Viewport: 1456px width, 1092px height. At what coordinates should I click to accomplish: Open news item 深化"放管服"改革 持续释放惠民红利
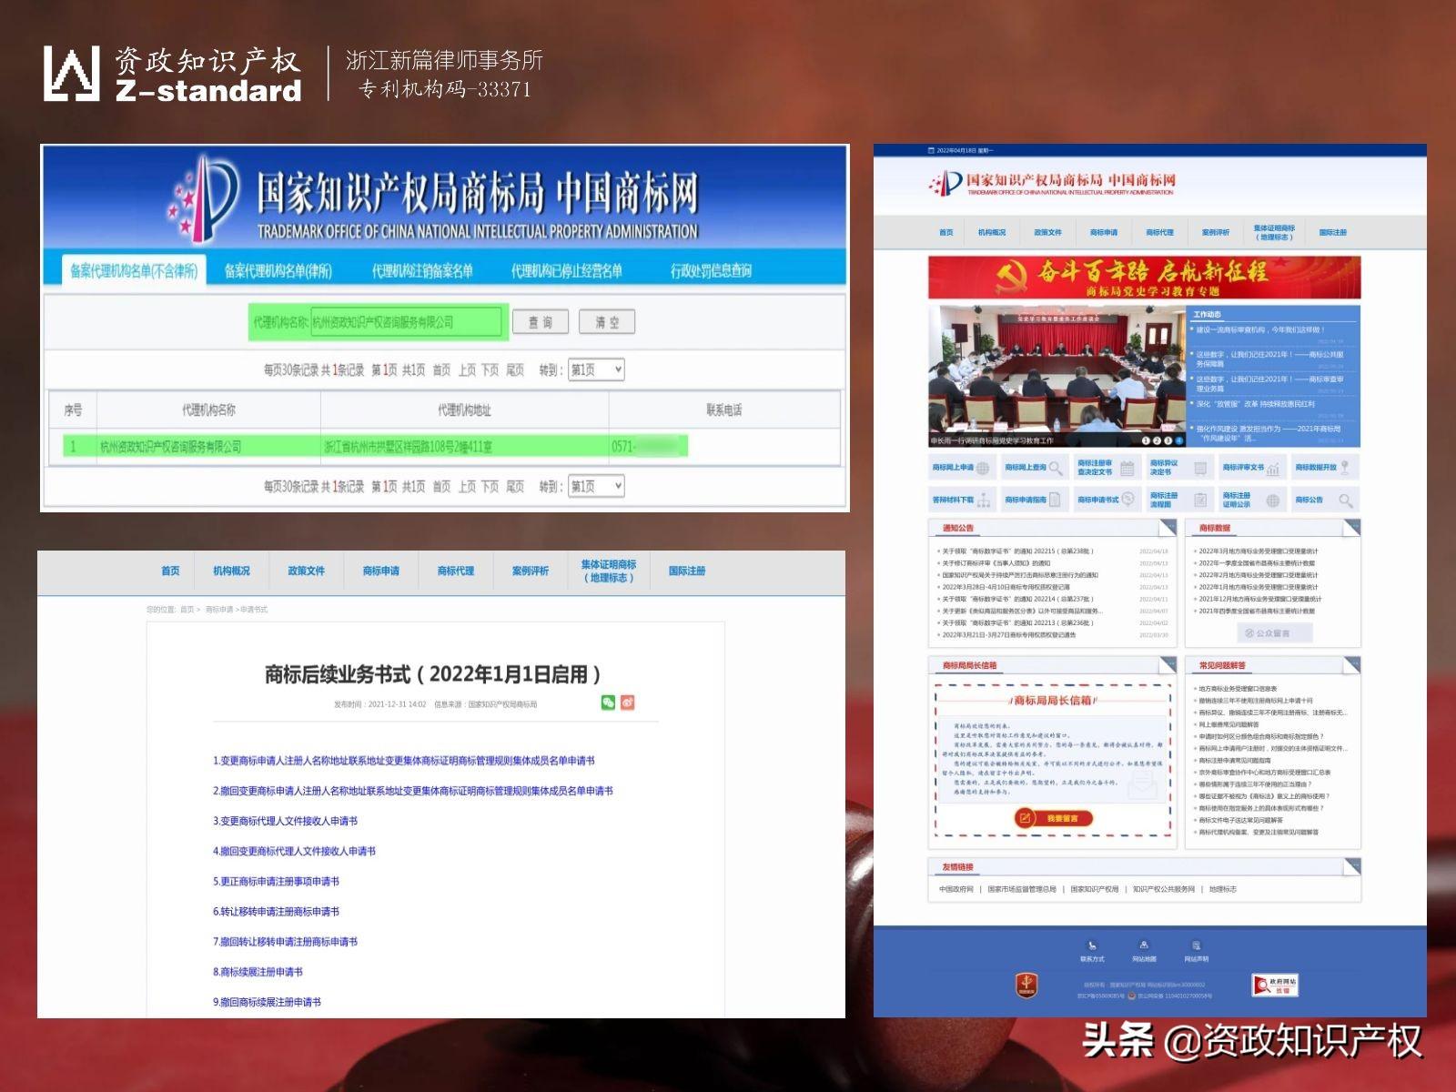(x=1255, y=404)
